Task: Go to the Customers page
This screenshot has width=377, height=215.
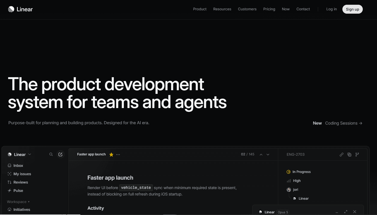Action: coord(247,9)
